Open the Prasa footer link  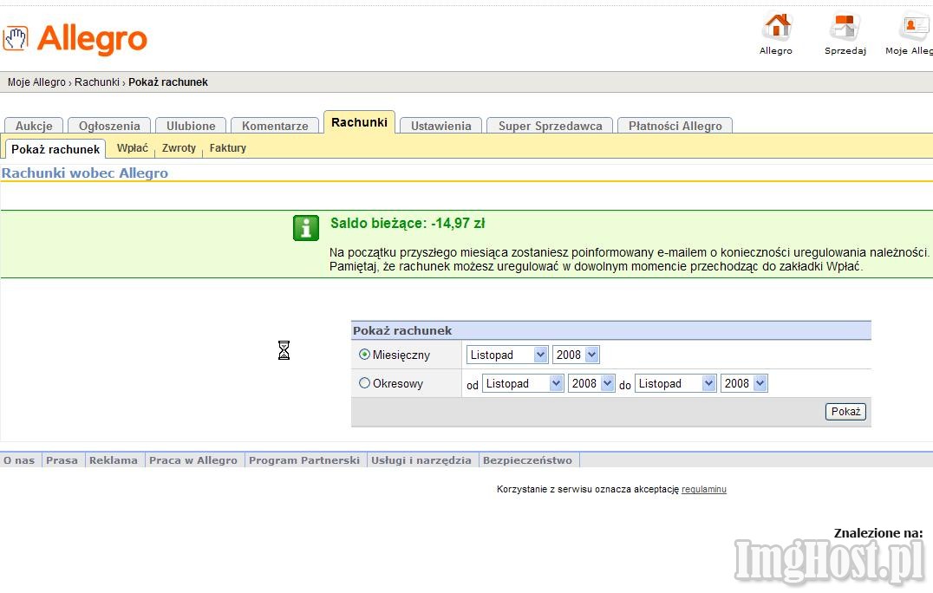pyautogui.click(x=62, y=459)
